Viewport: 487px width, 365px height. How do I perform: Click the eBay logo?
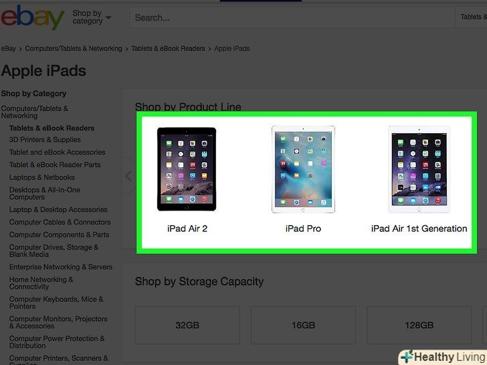(x=32, y=17)
